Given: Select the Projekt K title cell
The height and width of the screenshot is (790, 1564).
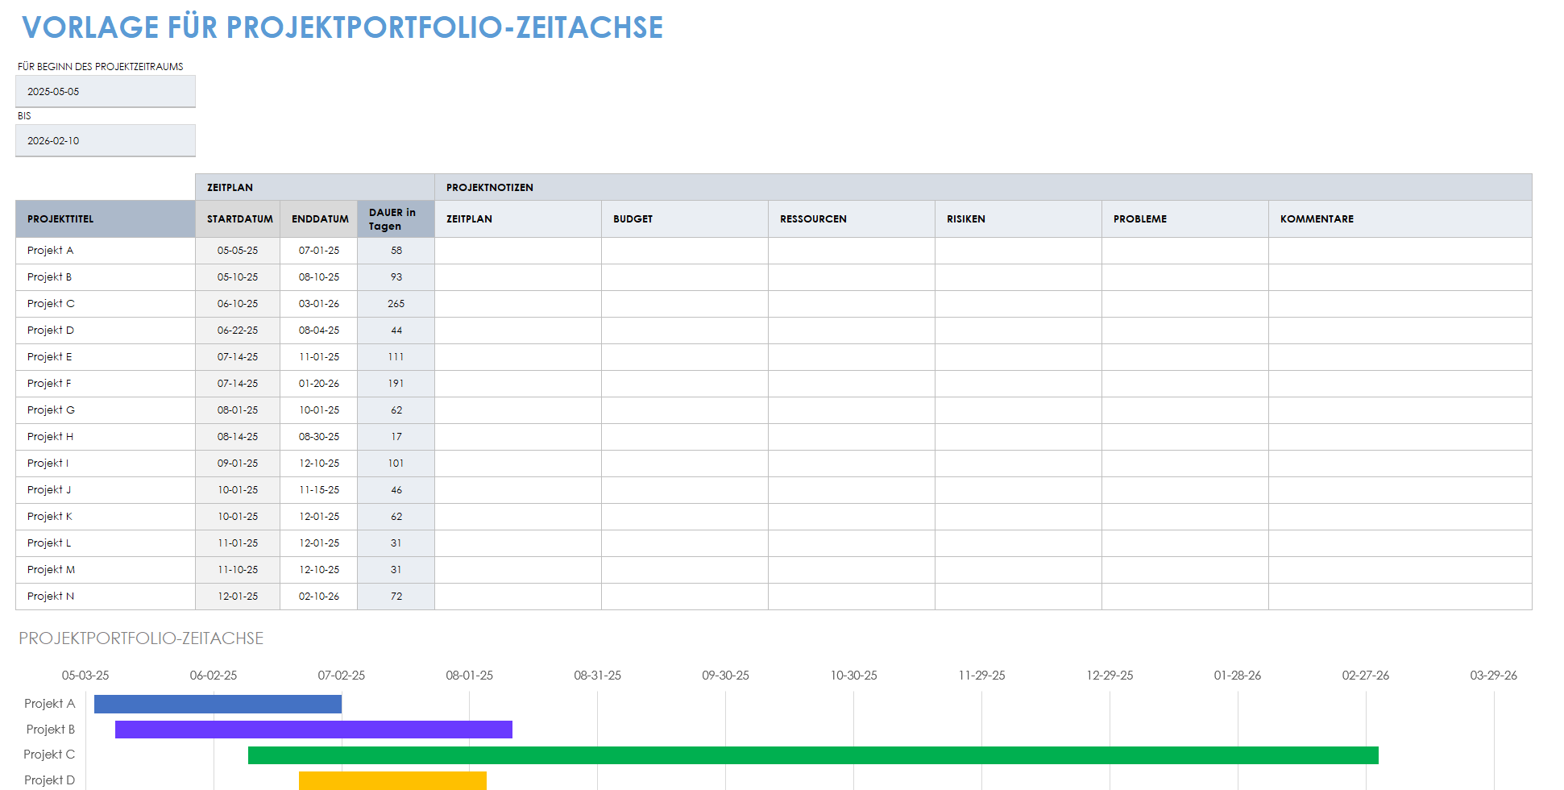Looking at the screenshot, I should [x=106, y=517].
